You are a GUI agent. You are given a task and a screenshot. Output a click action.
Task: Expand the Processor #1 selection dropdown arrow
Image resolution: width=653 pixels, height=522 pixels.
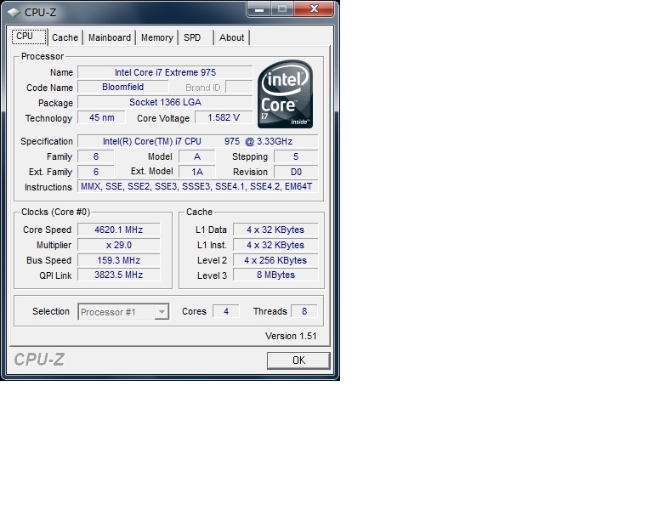[x=162, y=312]
